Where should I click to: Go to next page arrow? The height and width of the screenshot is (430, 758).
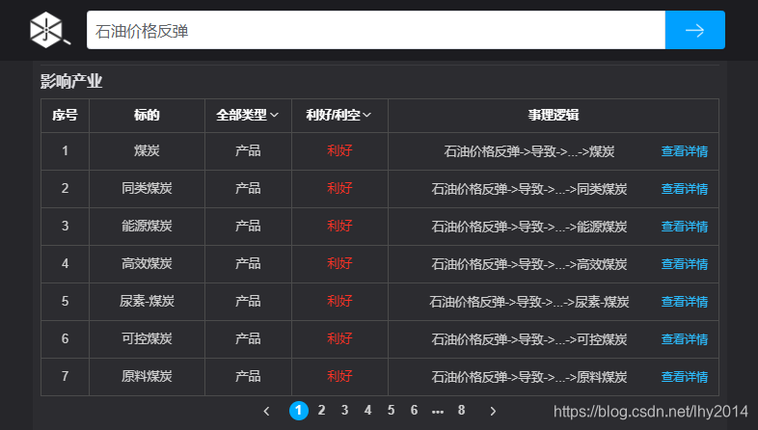click(493, 411)
